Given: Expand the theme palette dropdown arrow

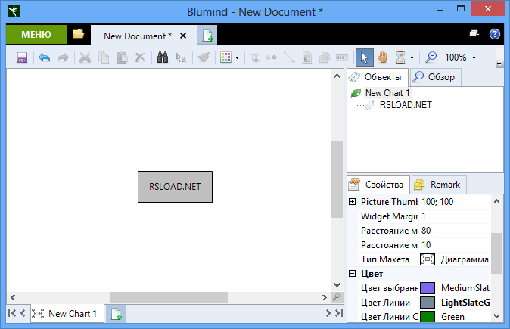Looking at the screenshot, I should click(x=237, y=58).
